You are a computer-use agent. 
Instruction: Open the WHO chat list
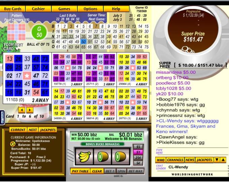[161, 160]
